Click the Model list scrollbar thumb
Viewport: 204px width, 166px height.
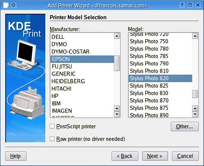tap(195, 94)
